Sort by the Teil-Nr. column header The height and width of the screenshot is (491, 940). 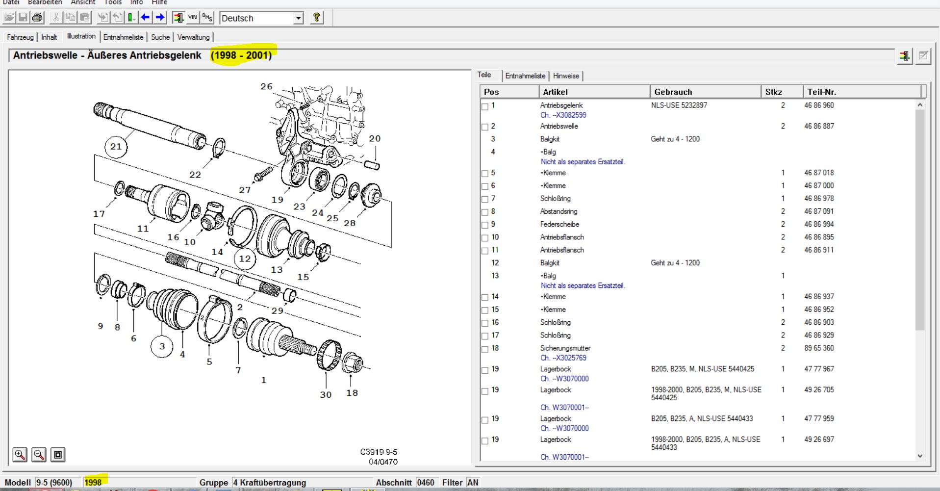pos(862,92)
